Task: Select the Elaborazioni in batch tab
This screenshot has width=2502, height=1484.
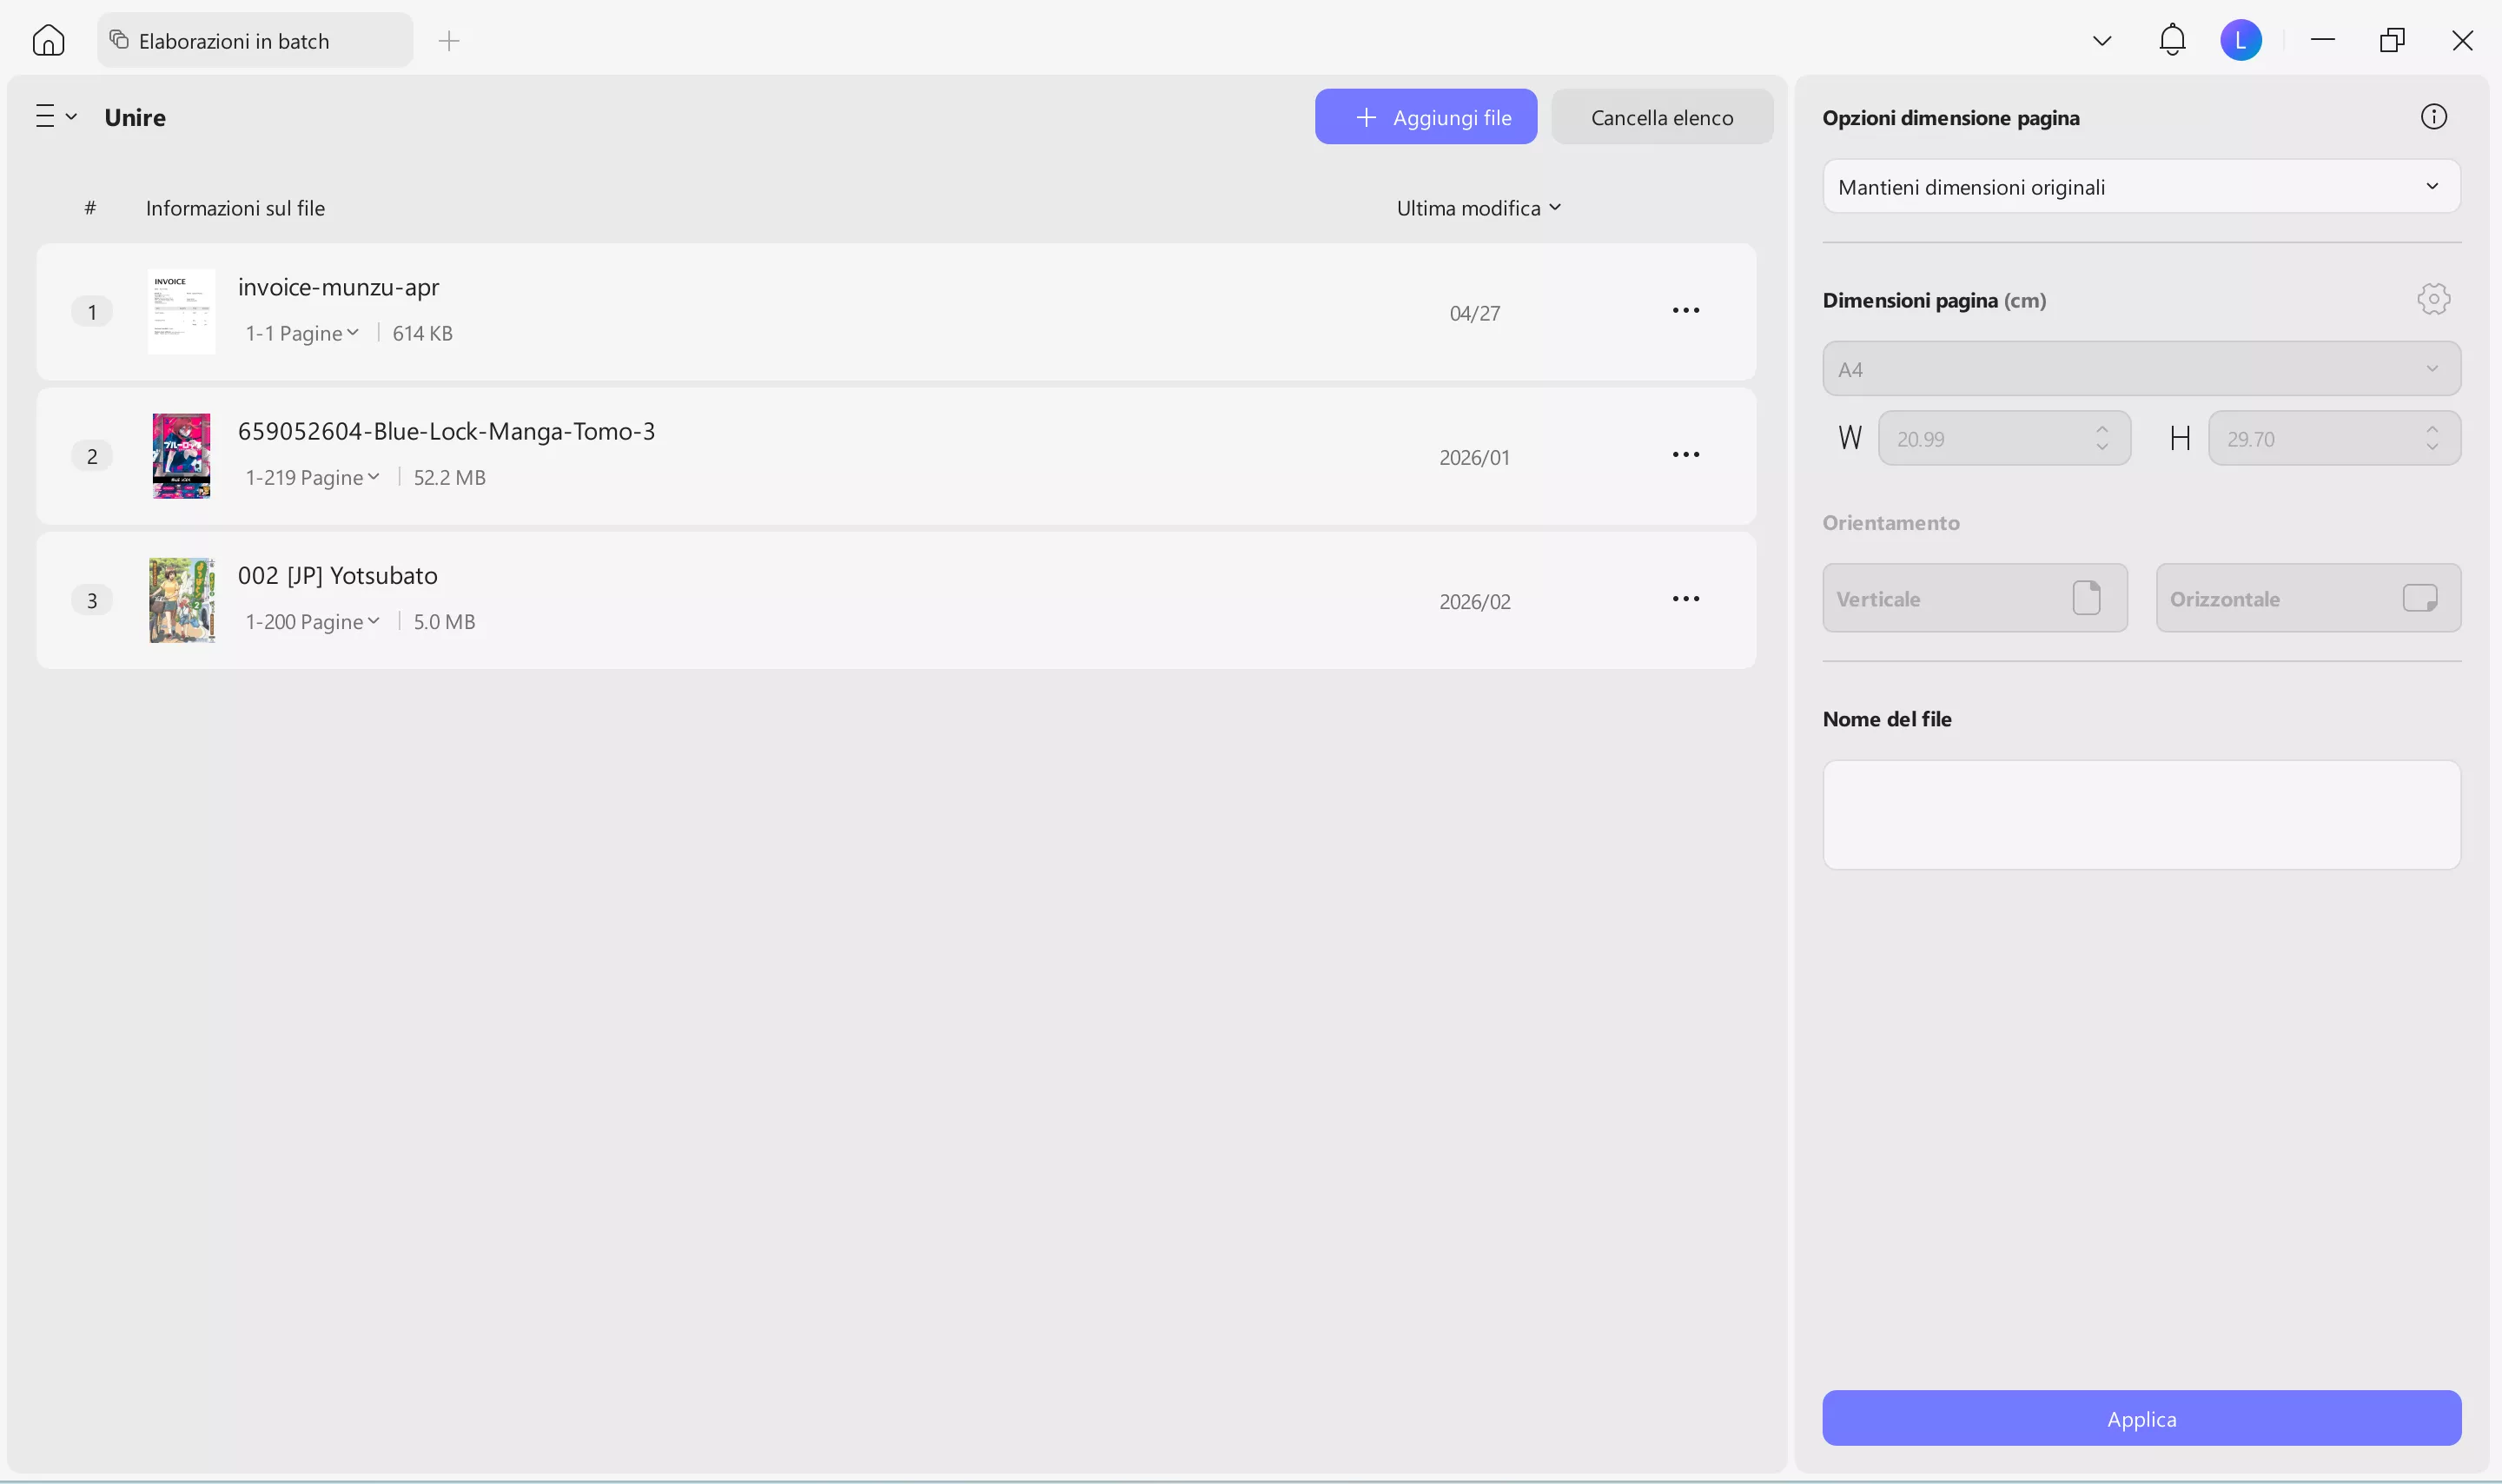Action: 255,41
